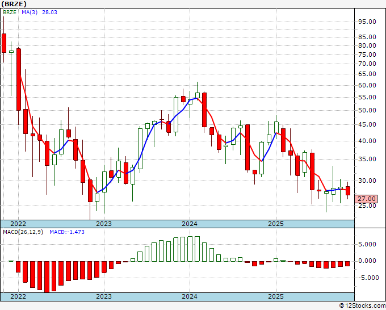This screenshot has width=386, height=310.
Task: Click the 2022 label on MACD time axis
Action: (18, 296)
